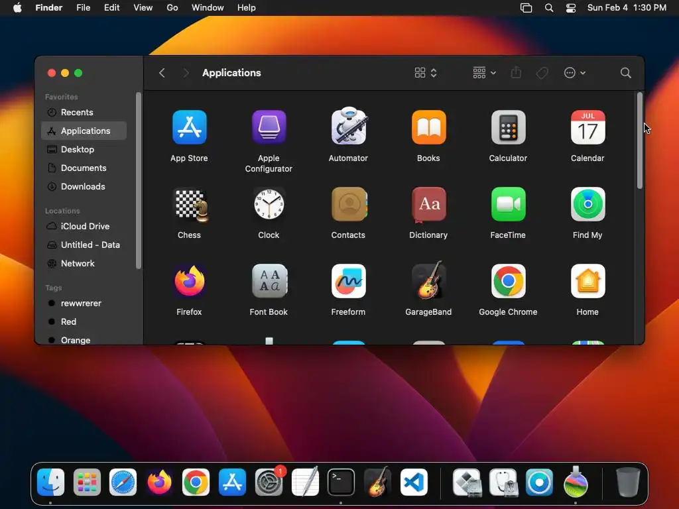Open TextEdit from the Dock
The image size is (679, 509).
(305, 481)
